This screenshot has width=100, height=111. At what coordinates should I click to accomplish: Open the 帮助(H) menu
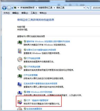click(x=43, y=13)
